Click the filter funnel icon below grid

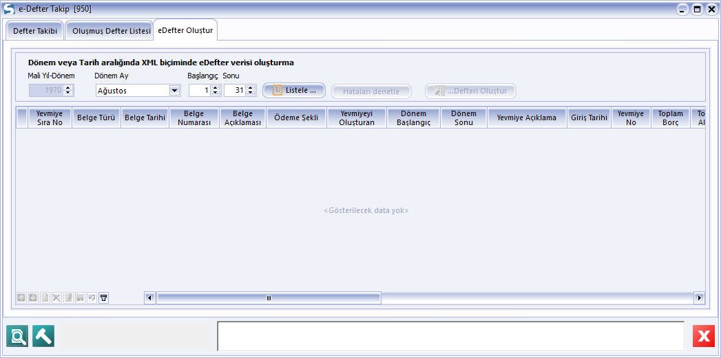point(103,298)
